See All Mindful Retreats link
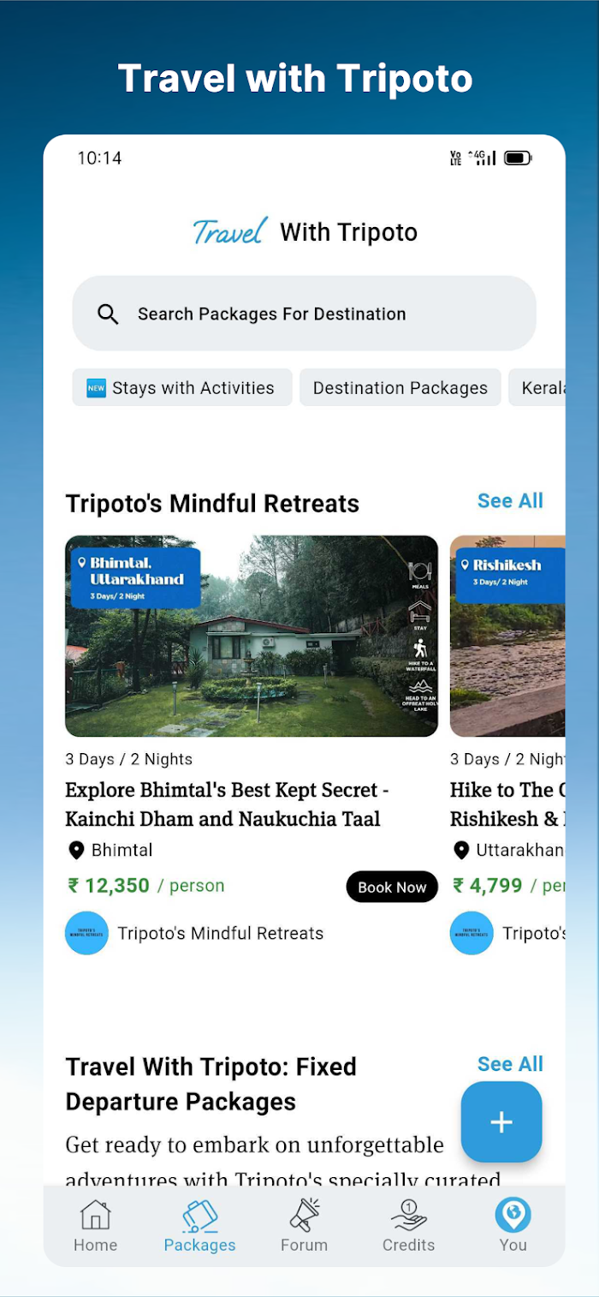Screen dimensions: 599x1297 click(x=510, y=501)
